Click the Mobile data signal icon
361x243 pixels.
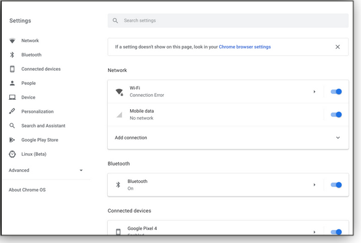(x=119, y=115)
